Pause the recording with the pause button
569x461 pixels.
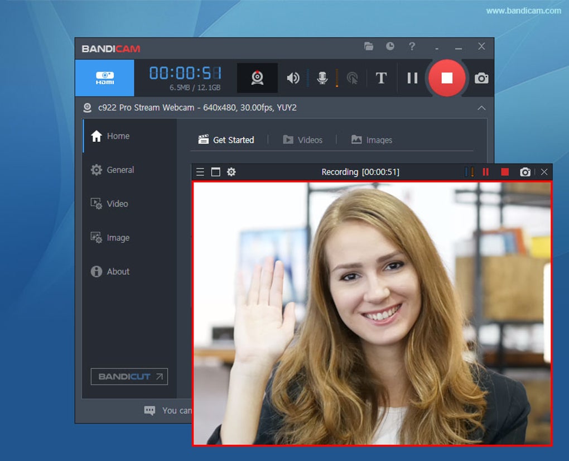coord(412,78)
